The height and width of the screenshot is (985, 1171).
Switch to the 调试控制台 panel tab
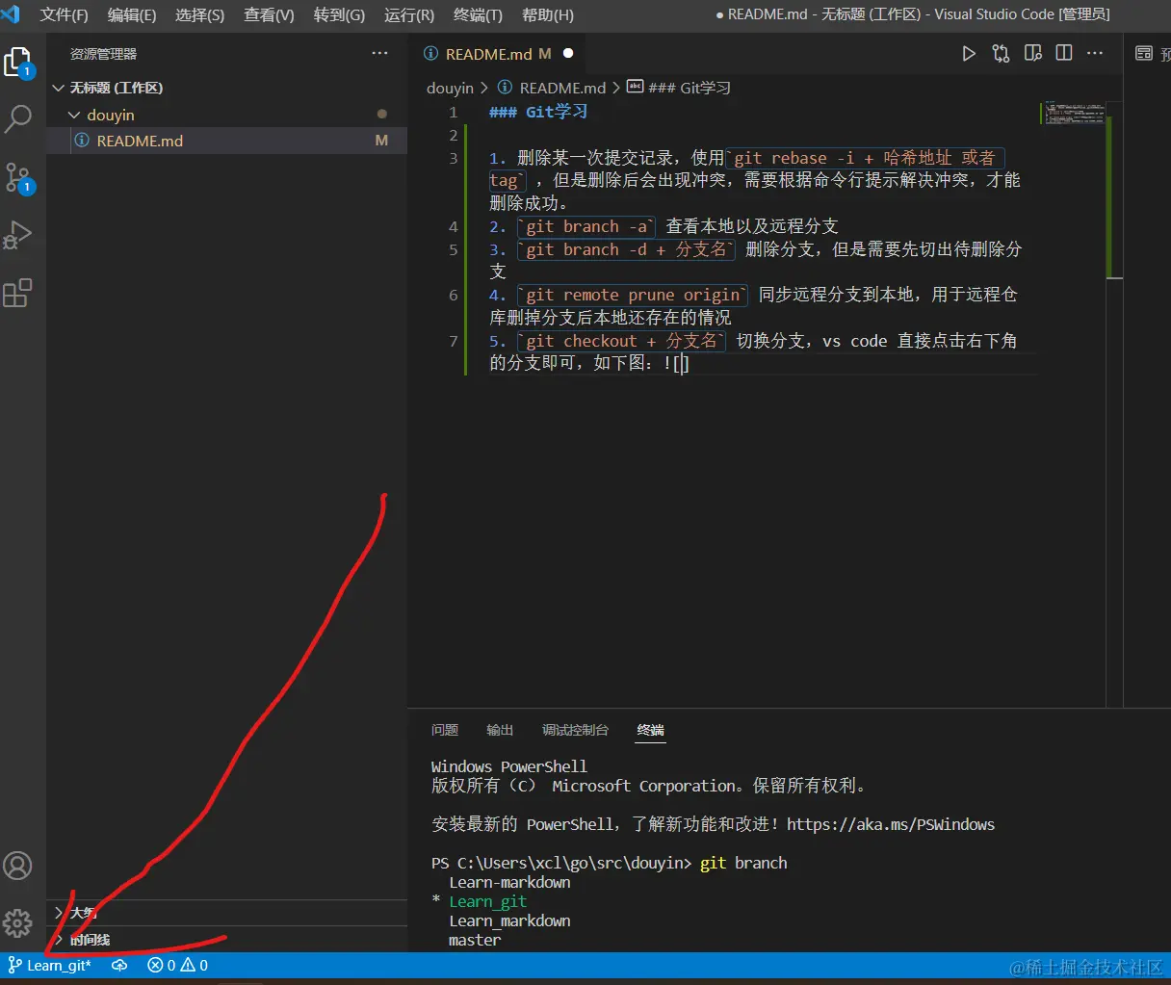pyautogui.click(x=575, y=730)
